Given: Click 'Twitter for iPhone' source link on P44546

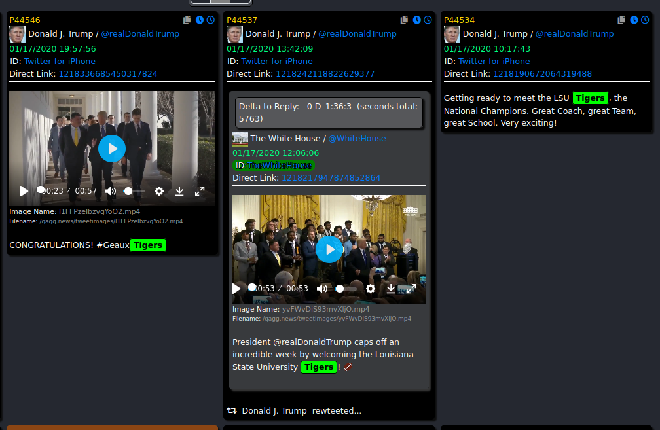Looking at the screenshot, I should (x=60, y=62).
